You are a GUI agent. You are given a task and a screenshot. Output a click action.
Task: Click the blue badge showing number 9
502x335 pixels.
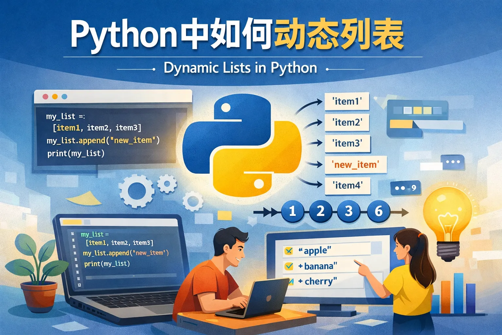405,188
